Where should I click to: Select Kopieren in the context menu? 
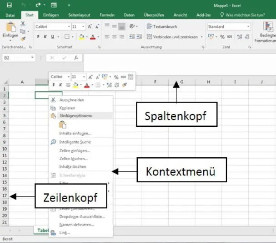pyautogui.click(x=67, y=108)
